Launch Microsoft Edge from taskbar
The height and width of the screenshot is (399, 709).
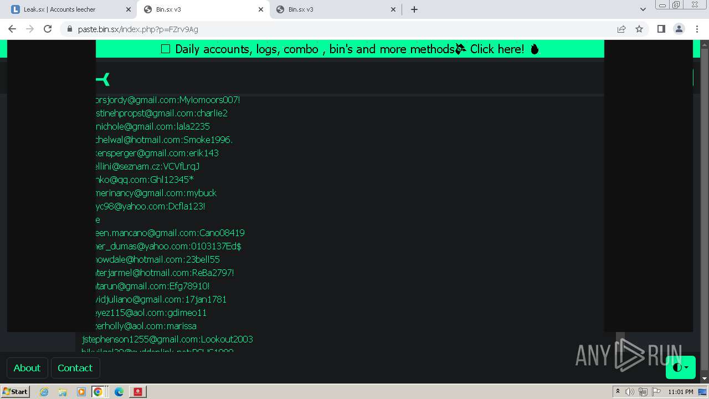[119, 392]
